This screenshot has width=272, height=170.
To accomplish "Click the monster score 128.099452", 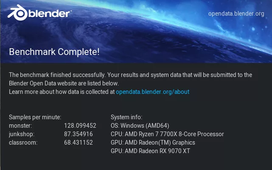I will pos(80,126).
